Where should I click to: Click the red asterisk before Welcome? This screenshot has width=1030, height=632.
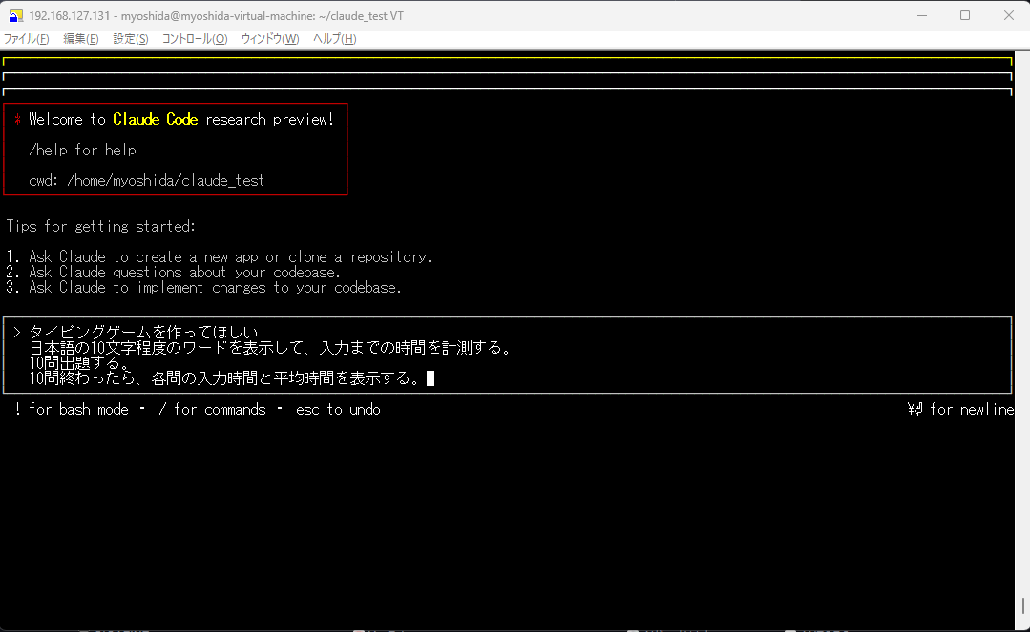18,119
